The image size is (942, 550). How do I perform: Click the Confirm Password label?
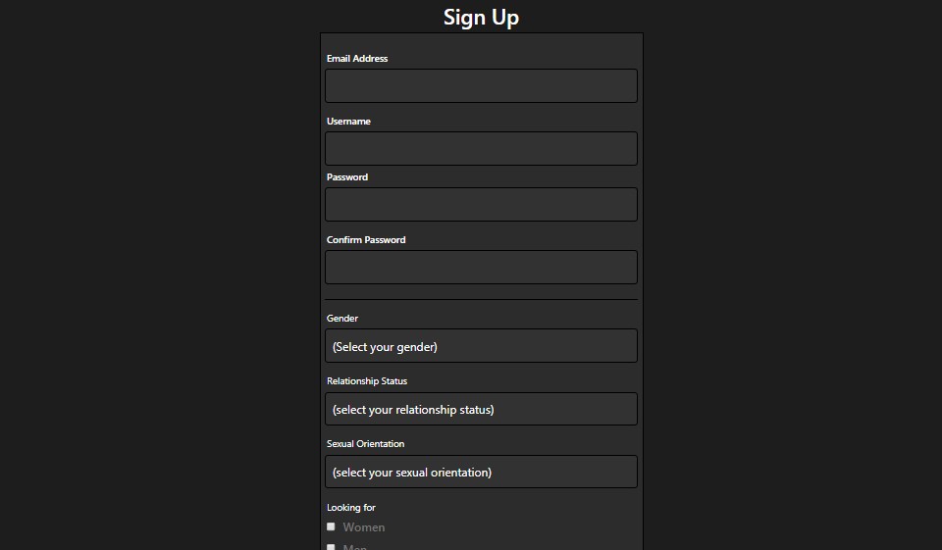[366, 240]
